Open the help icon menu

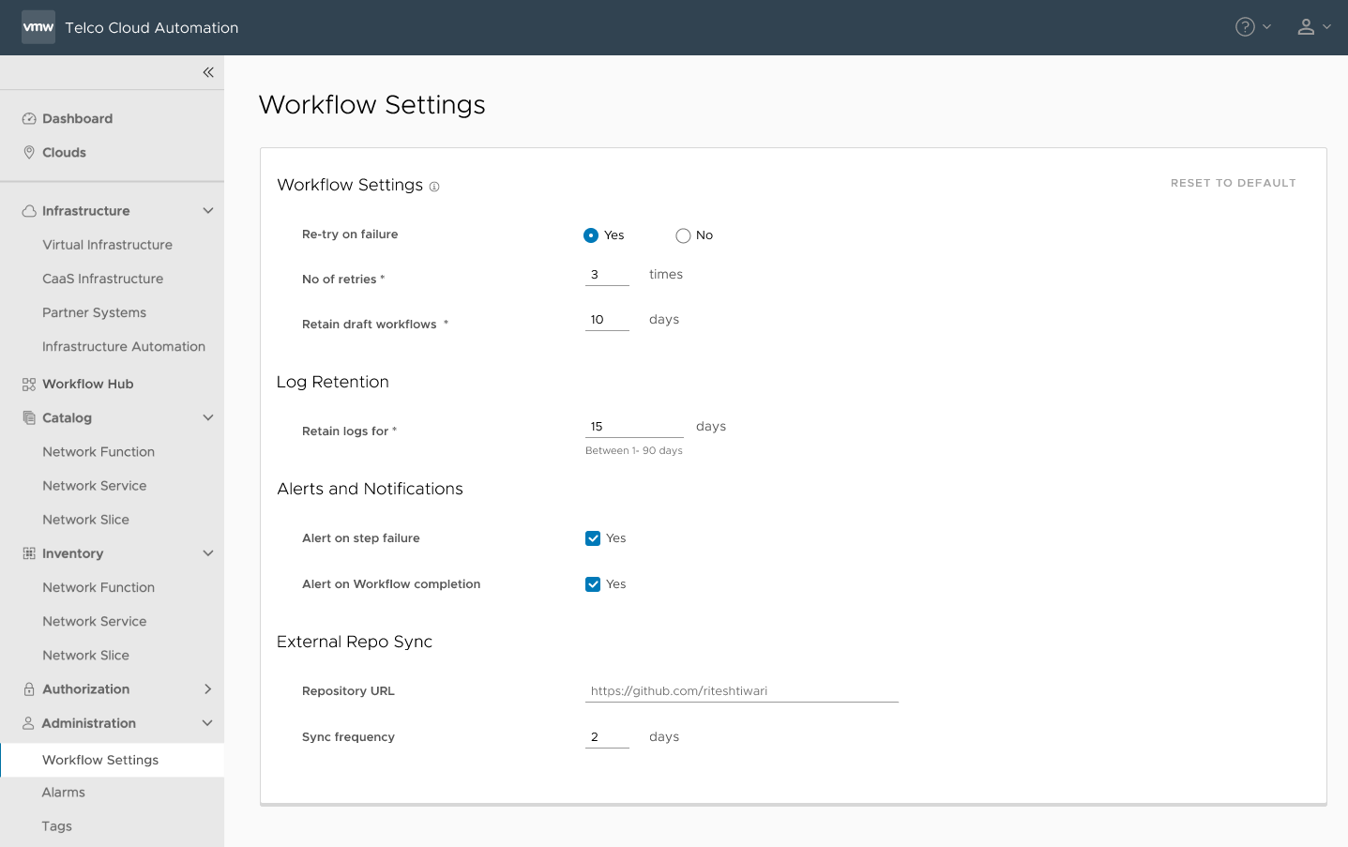[1252, 27]
